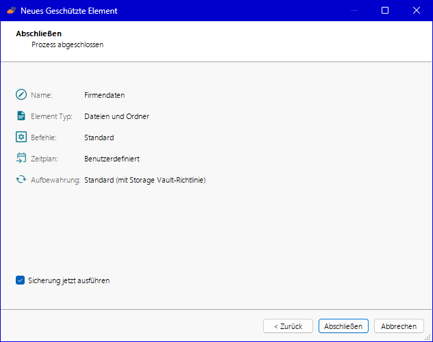
Task: Click the Befehle: label
Action: (44, 137)
